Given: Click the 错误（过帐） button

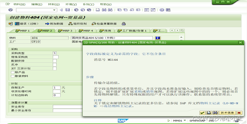Looking at the screenshot, I should 27,24.
